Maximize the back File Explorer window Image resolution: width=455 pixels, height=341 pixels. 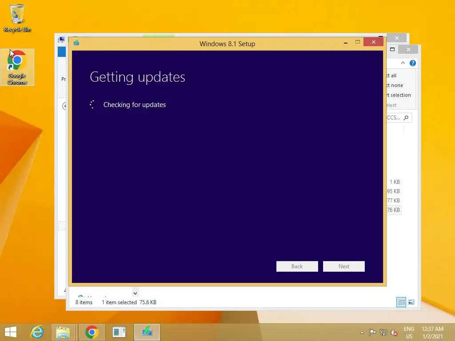392,49
